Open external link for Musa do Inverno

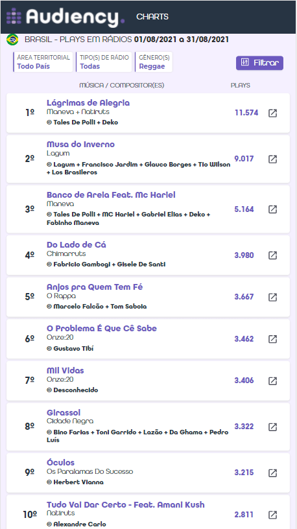272,159
